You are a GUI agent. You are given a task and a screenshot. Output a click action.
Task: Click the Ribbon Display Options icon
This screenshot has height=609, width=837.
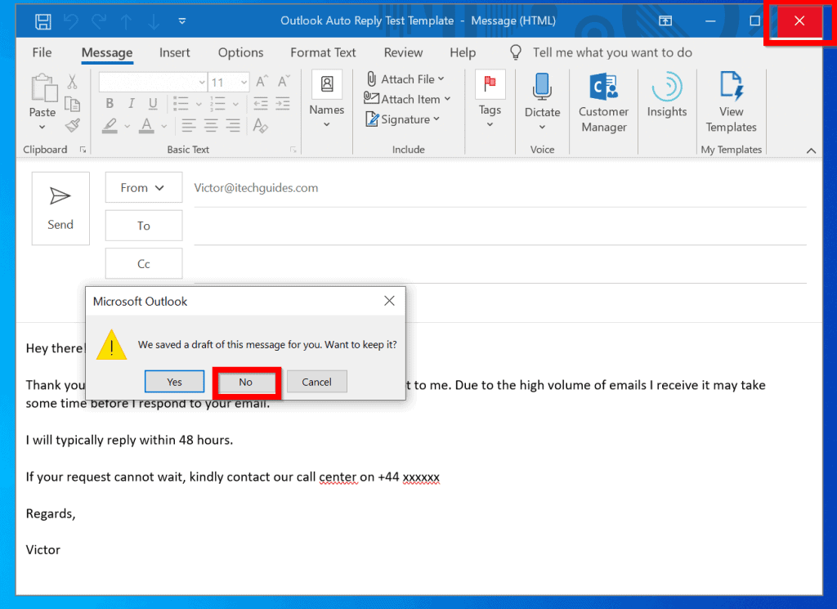pyautogui.click(x=665, y=20)
